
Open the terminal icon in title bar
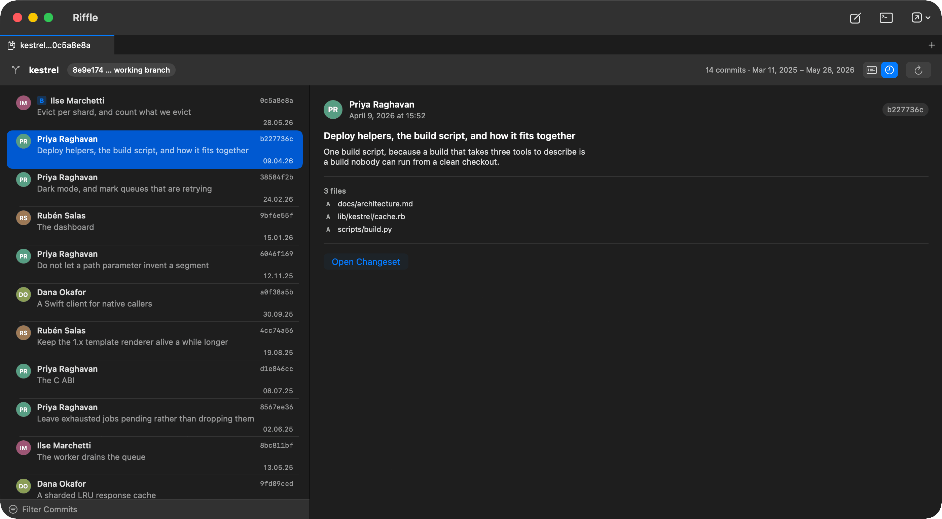point(886,17)
